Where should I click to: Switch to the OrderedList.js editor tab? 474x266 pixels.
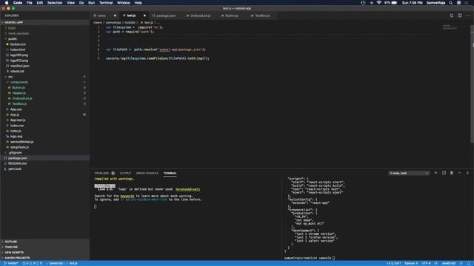(200, 16)
